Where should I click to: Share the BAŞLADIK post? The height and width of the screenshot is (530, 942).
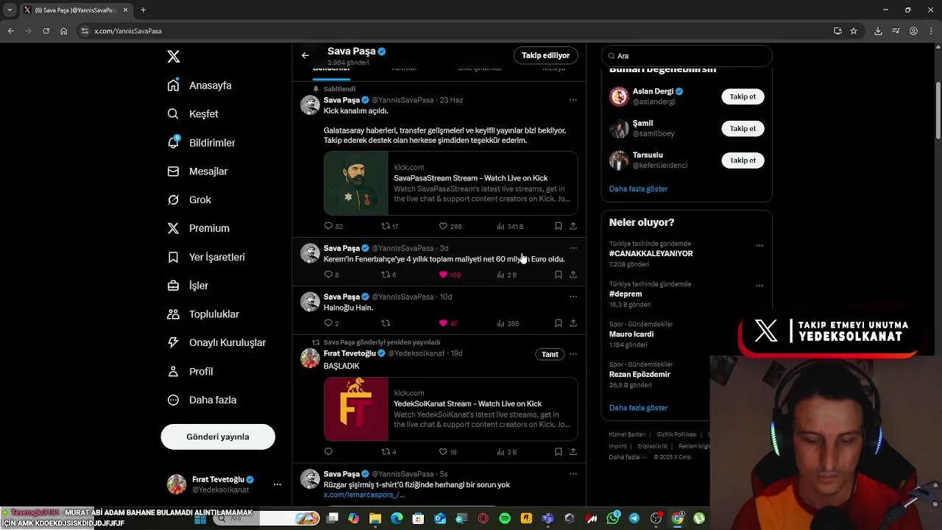[573, 452]
